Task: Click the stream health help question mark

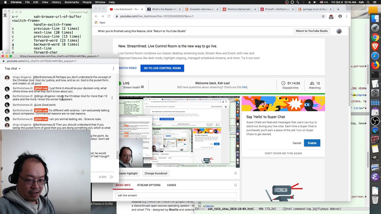Action: pyautogui.click(x=142, y=87)
